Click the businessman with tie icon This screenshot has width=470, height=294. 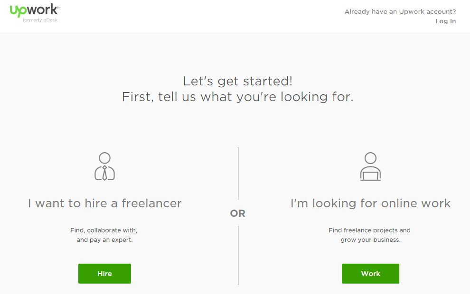(104, 166)
